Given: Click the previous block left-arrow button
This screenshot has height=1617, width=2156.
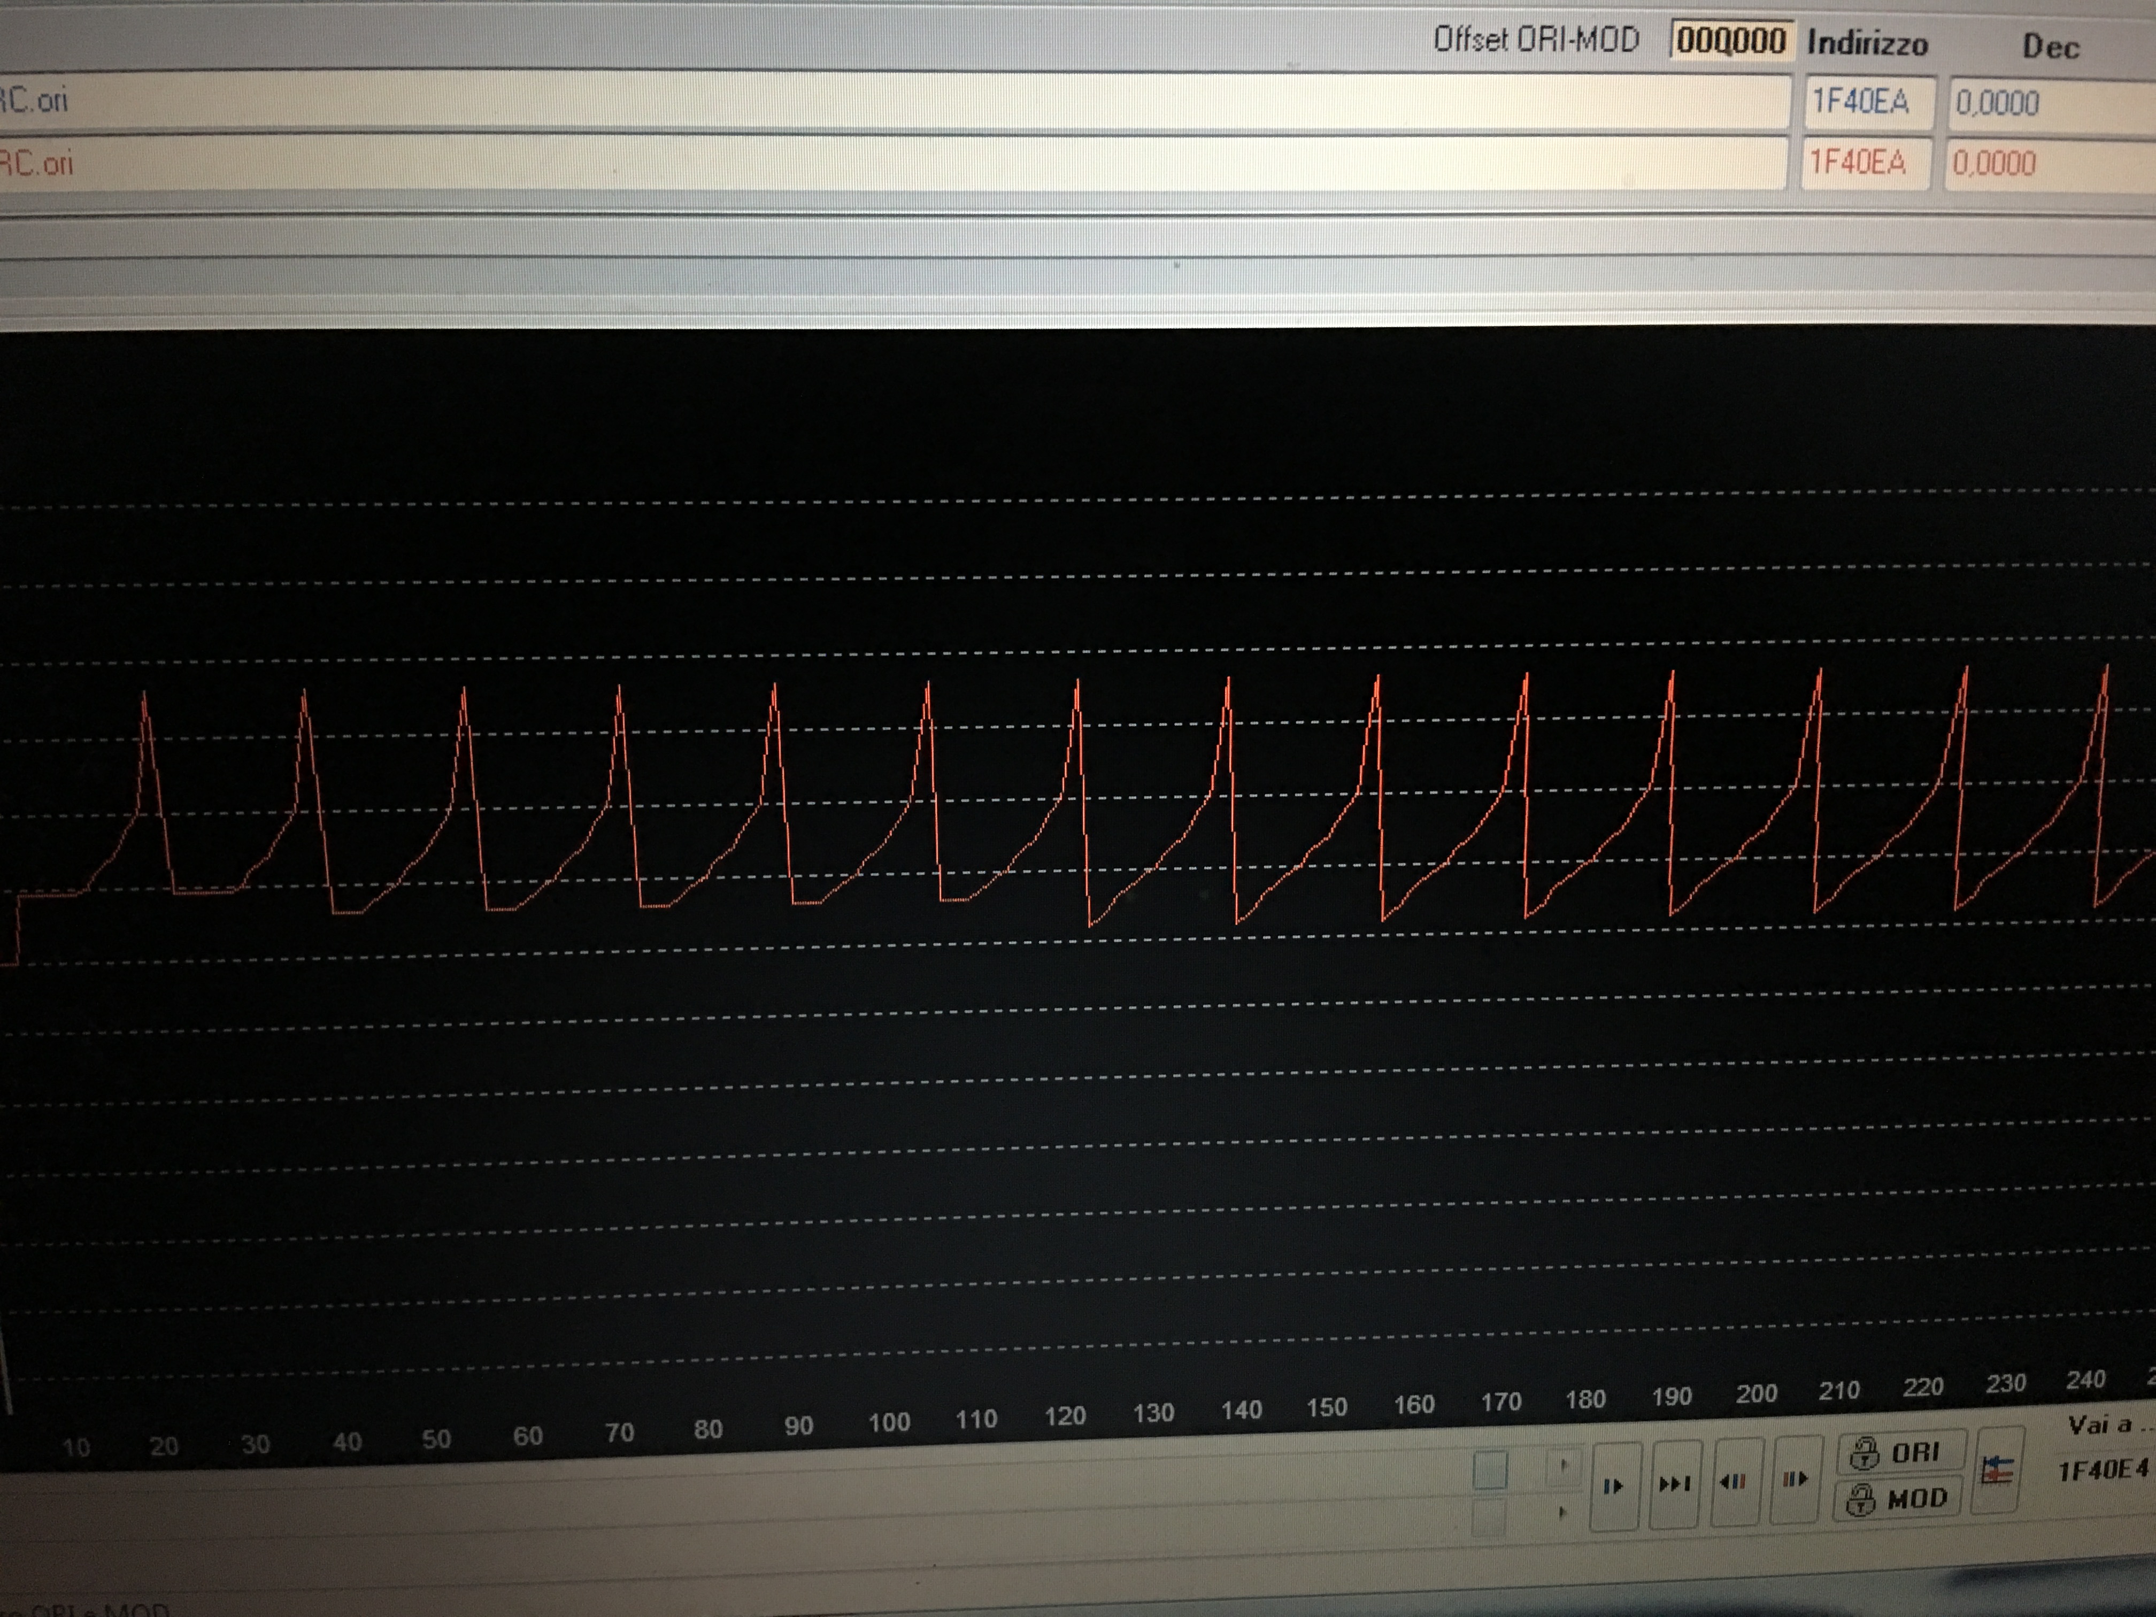Looking at the screenshot, I should tap(1733, 1482).
